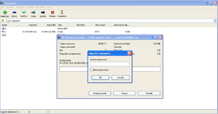Expand the address bar path dropdown

[x=215, y=21]
